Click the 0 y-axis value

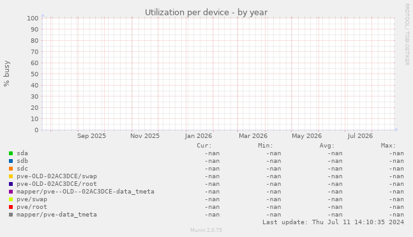click(36, 130)
